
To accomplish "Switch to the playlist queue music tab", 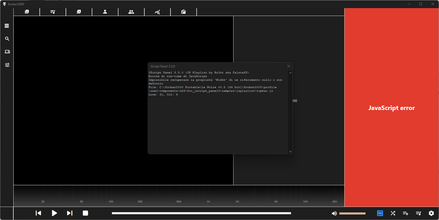I will point(53,12).
